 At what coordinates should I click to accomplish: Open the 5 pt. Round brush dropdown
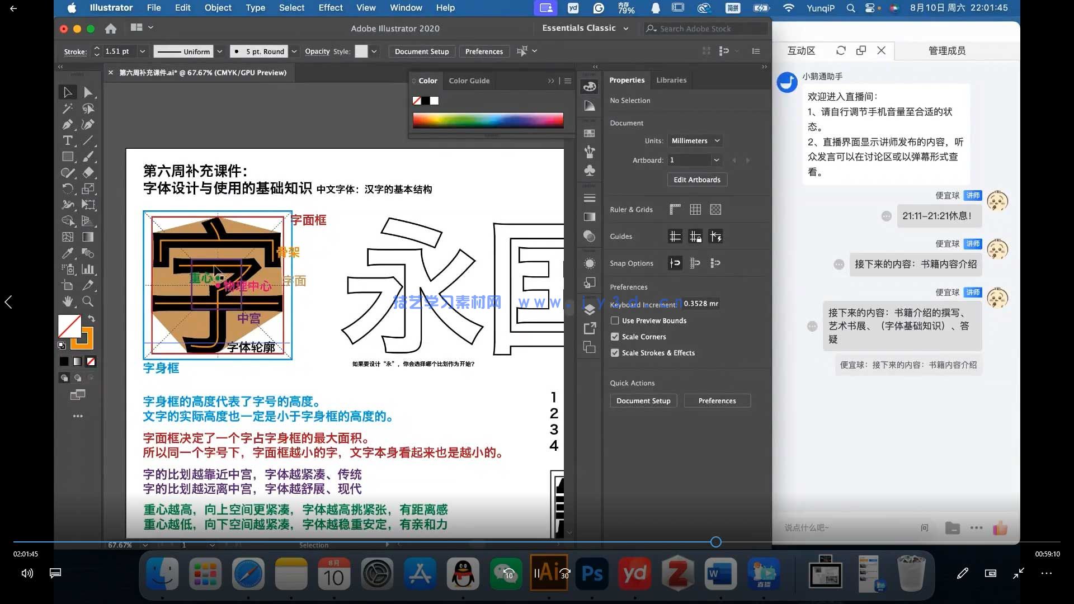click(x=294, y=51)
